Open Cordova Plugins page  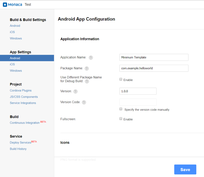coord(21,91)
